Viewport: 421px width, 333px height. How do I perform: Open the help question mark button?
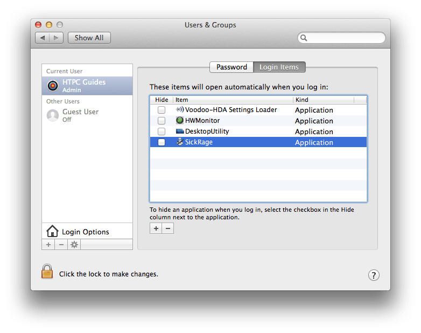point(374,275)
